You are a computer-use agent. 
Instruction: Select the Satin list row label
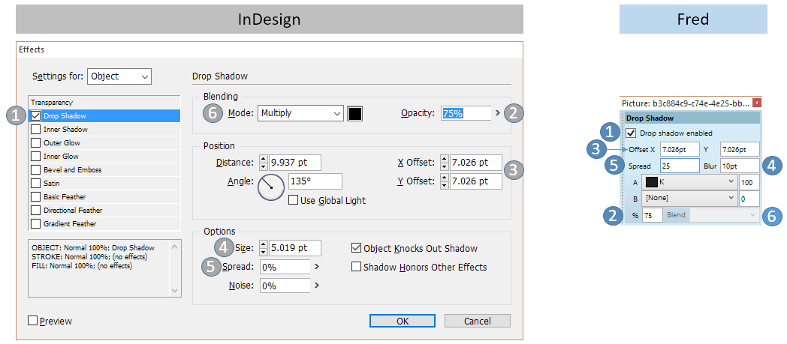pos(51,184)
